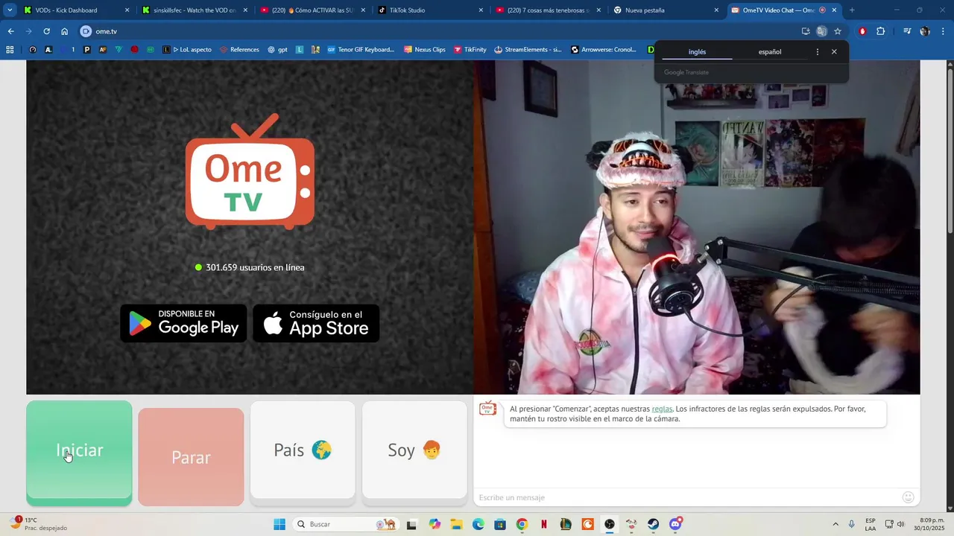Open StreamElements bookmark

[528, 50]
